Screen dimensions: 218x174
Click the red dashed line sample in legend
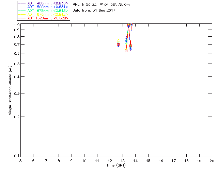(x=21, y=18)
